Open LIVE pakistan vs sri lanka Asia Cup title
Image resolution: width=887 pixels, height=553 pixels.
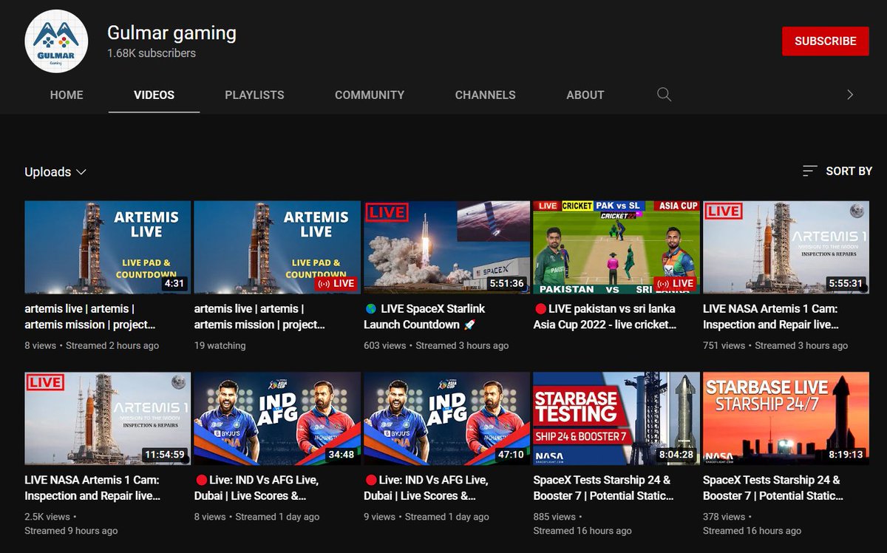pos(605,316)
